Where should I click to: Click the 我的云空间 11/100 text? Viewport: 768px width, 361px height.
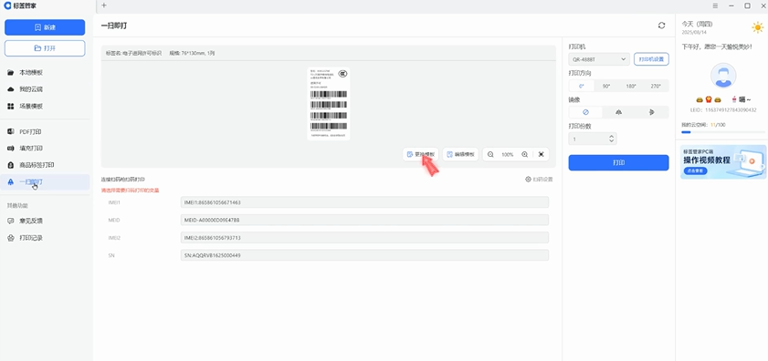click(703, 125)
